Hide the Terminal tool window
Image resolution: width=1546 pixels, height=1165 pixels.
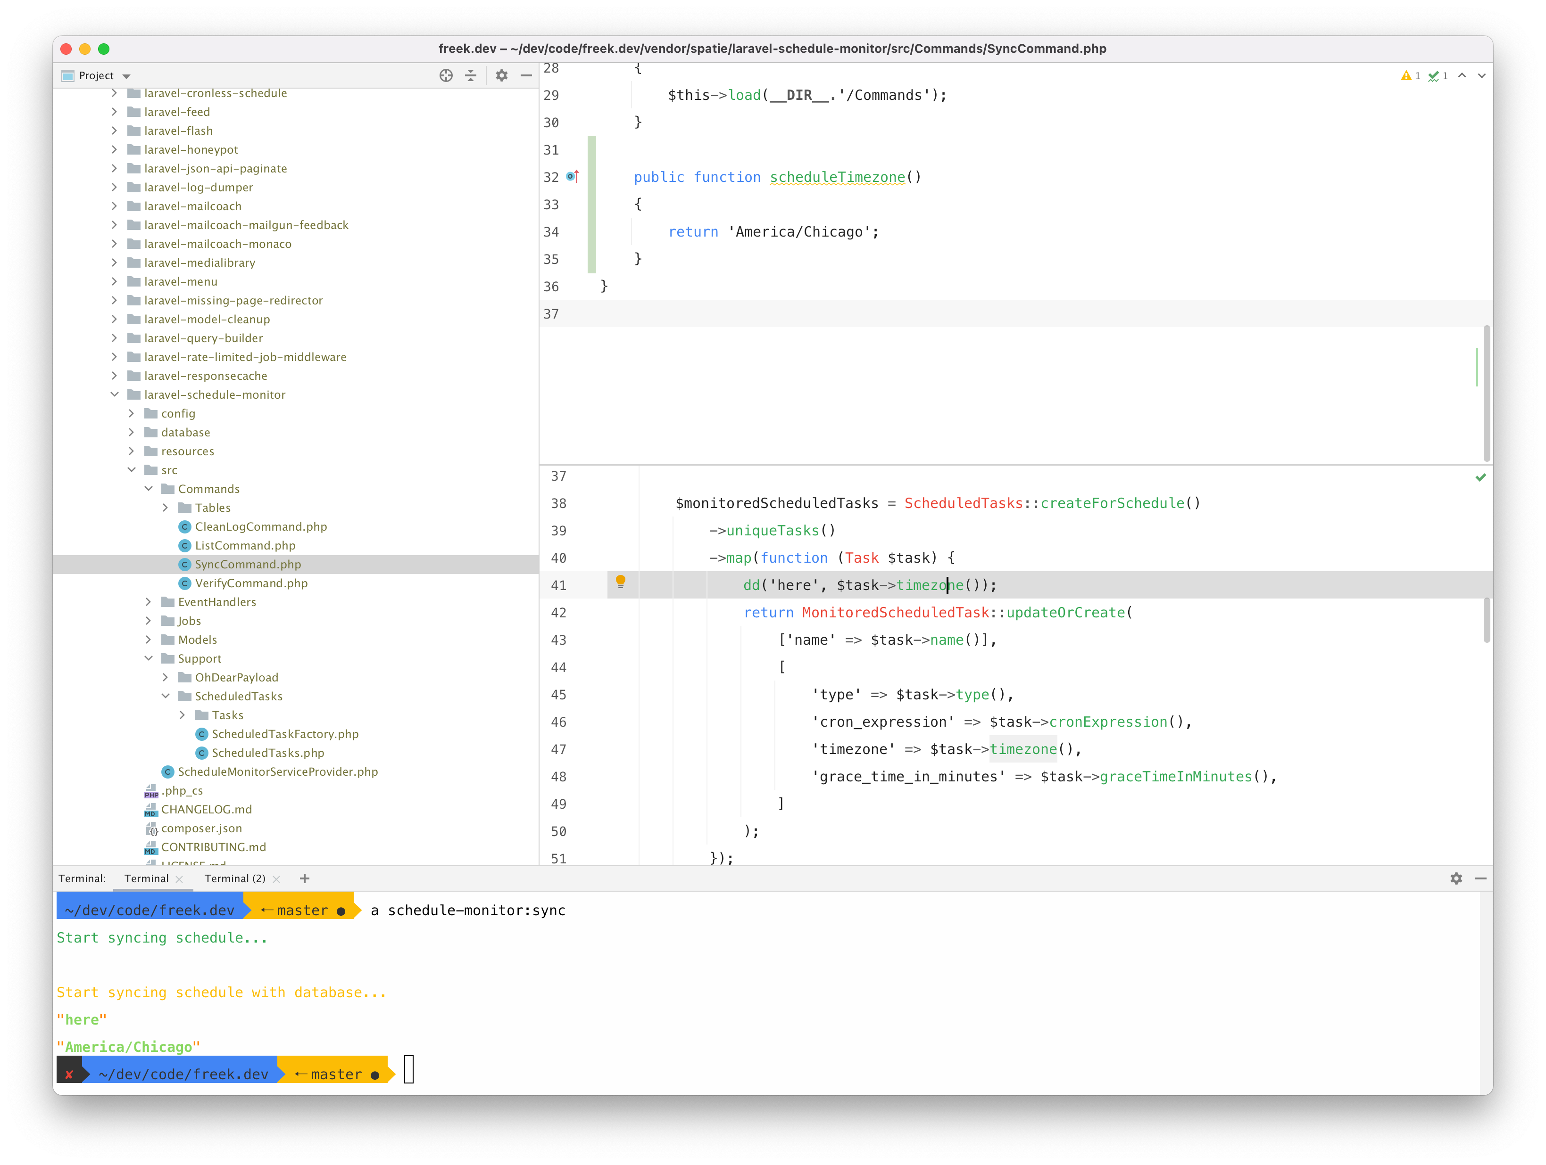click(x=1481, y=878)
